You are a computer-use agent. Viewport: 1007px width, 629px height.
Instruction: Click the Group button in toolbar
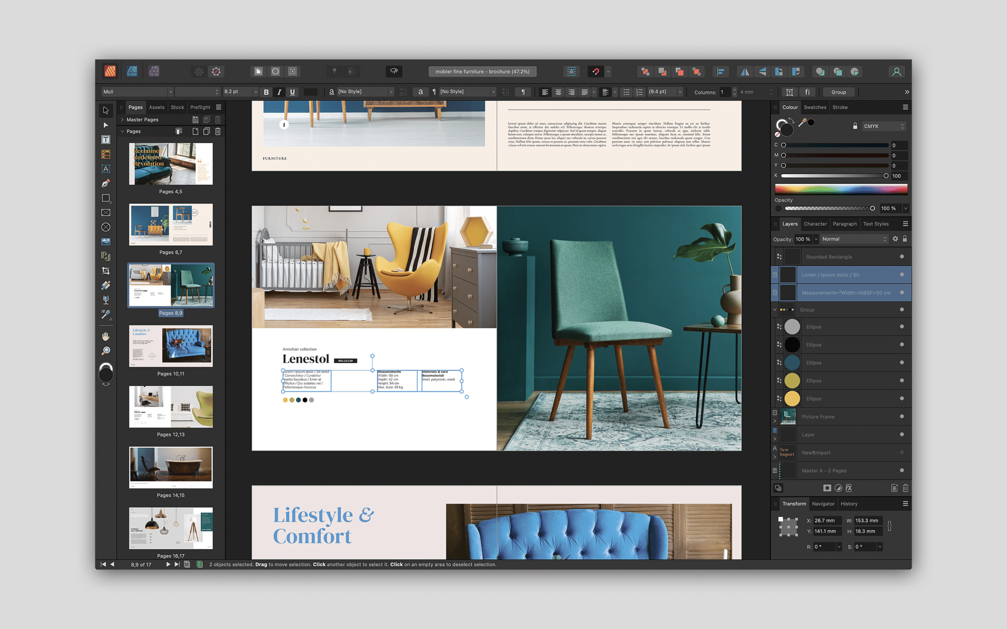[x=838, y=92]
